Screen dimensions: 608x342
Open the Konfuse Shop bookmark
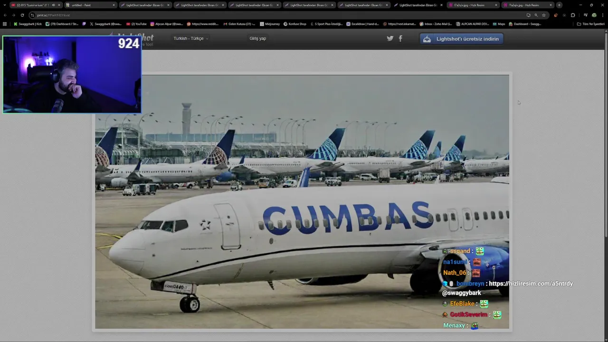295,24
